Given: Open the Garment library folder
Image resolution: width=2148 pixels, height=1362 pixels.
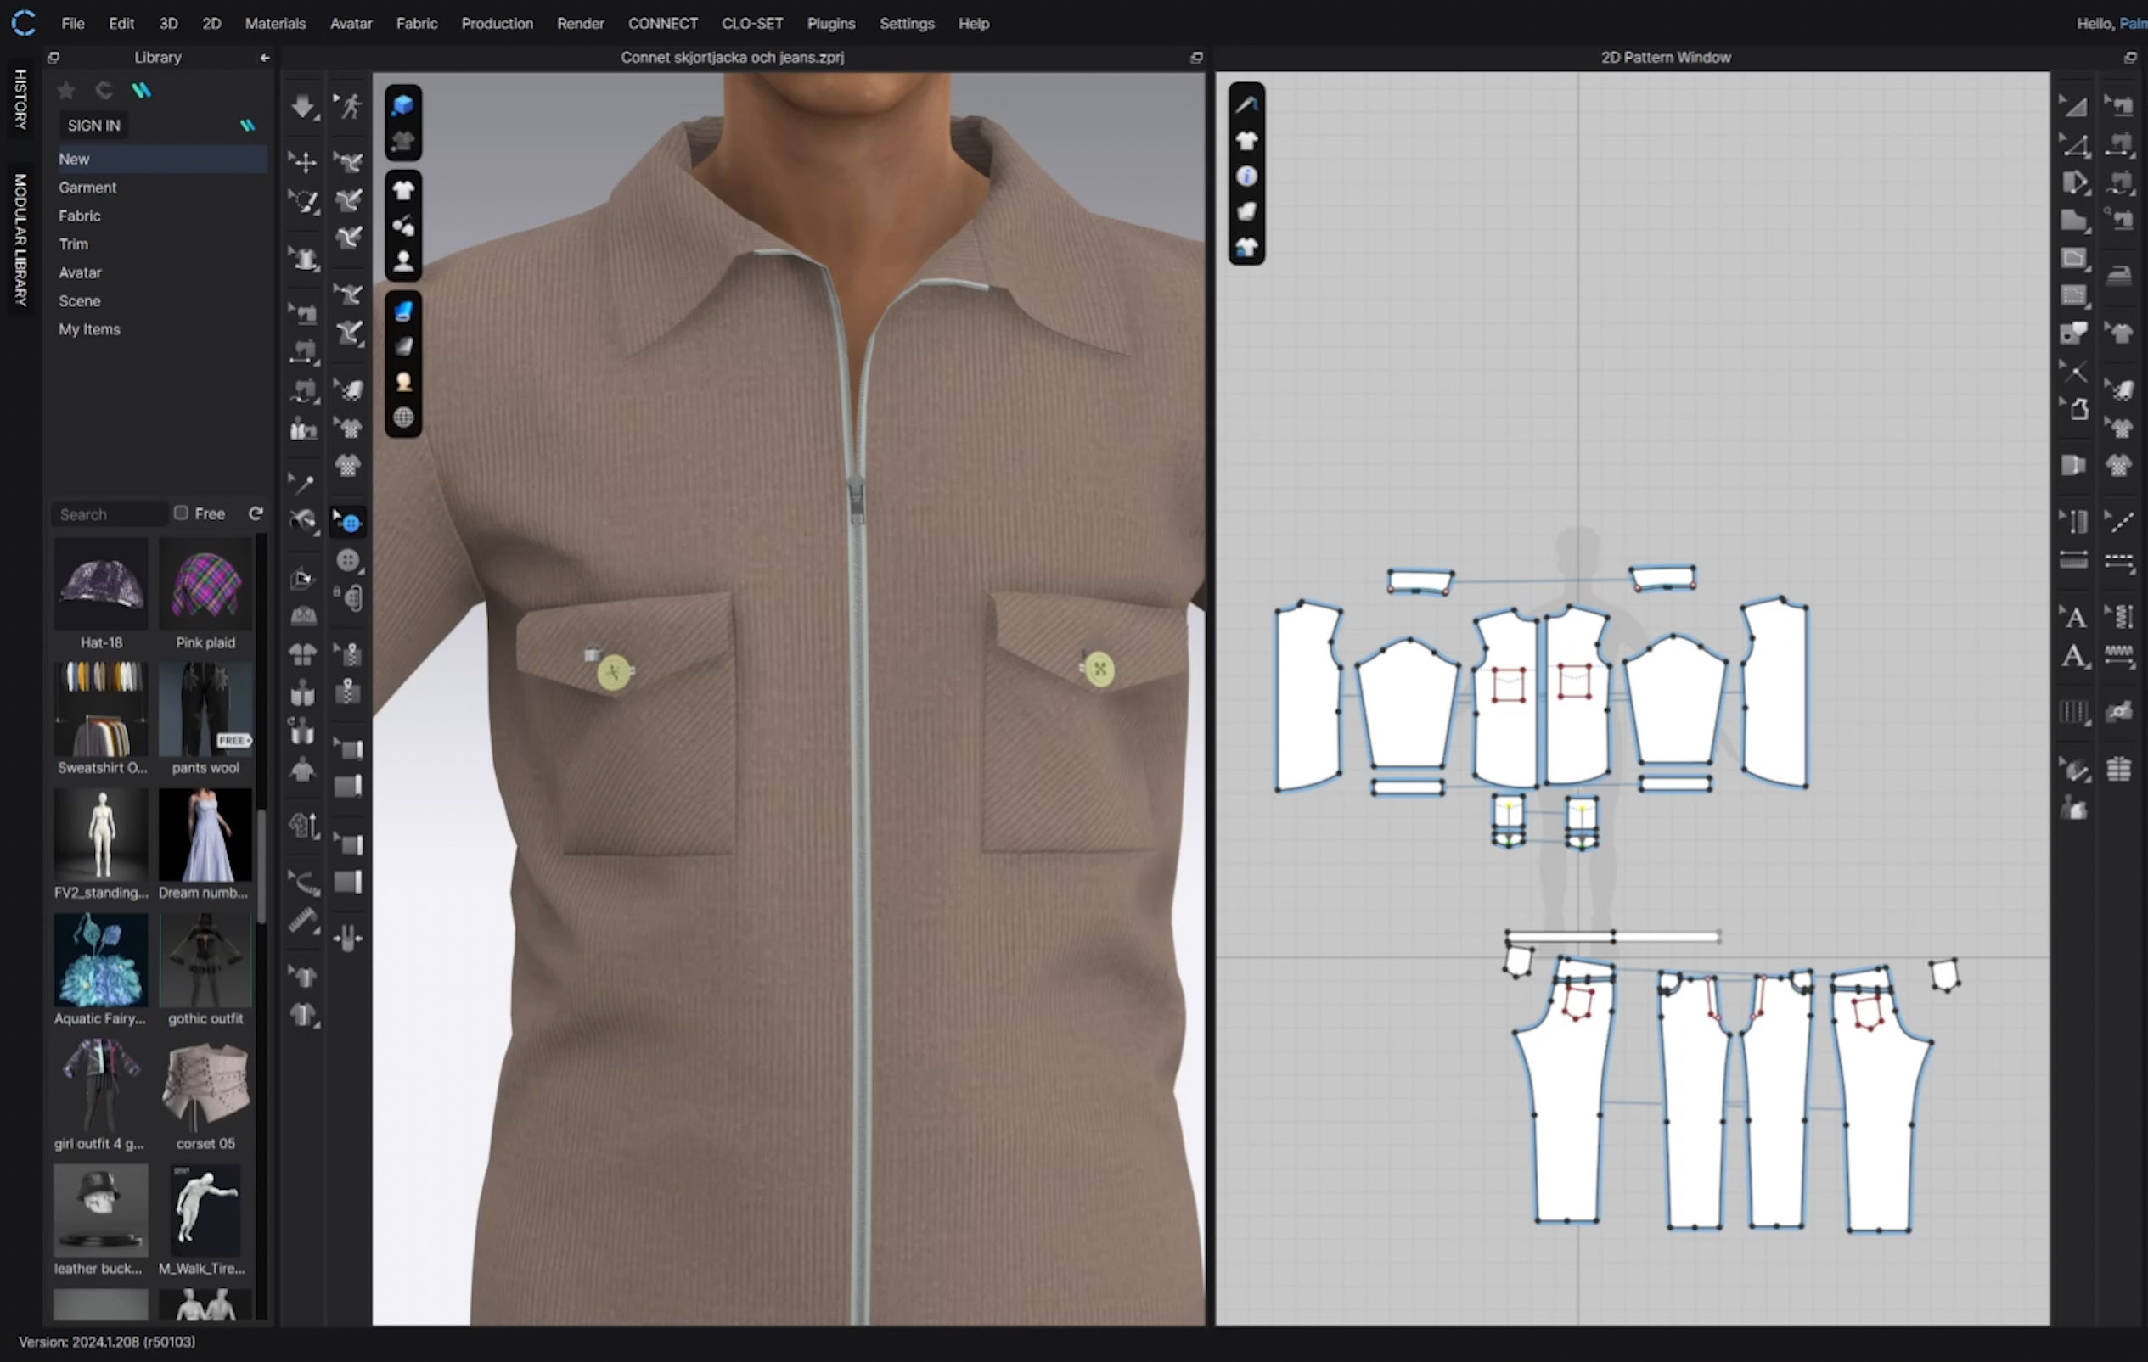Looking at the screenshot, I should click(x=87, y=188).
